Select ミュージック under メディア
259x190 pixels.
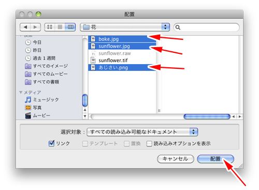click(x=46, y=99)
